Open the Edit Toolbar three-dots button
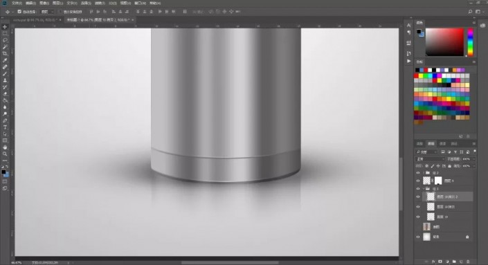488x265 pixels. point(5,161)
